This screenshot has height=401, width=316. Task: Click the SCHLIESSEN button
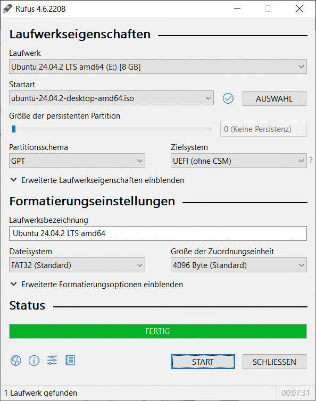pyautogui.click(x=275, y=362)
